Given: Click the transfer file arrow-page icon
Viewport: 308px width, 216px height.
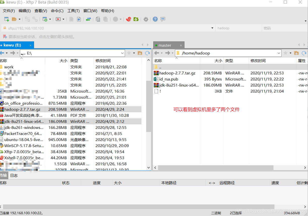Looking at the screenshot, I should (x=79, y=19).
